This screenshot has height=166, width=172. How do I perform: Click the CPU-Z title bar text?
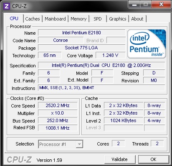coord(19,6)
